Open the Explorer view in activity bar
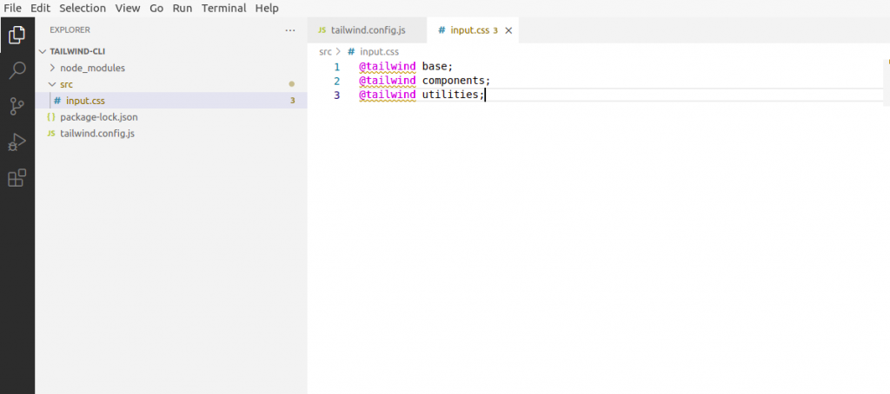The width and height of the screenshot is (890, 394). (x=17, y=36)
